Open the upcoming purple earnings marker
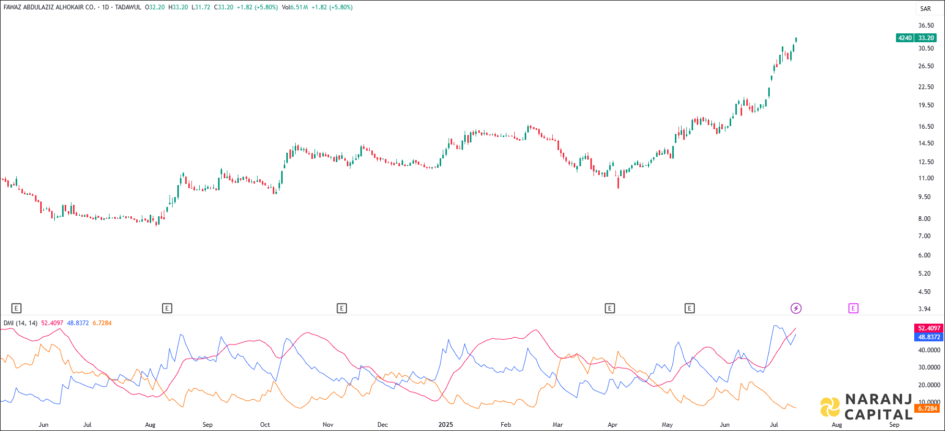The image size is (945, 431). [x=853, y=309]
